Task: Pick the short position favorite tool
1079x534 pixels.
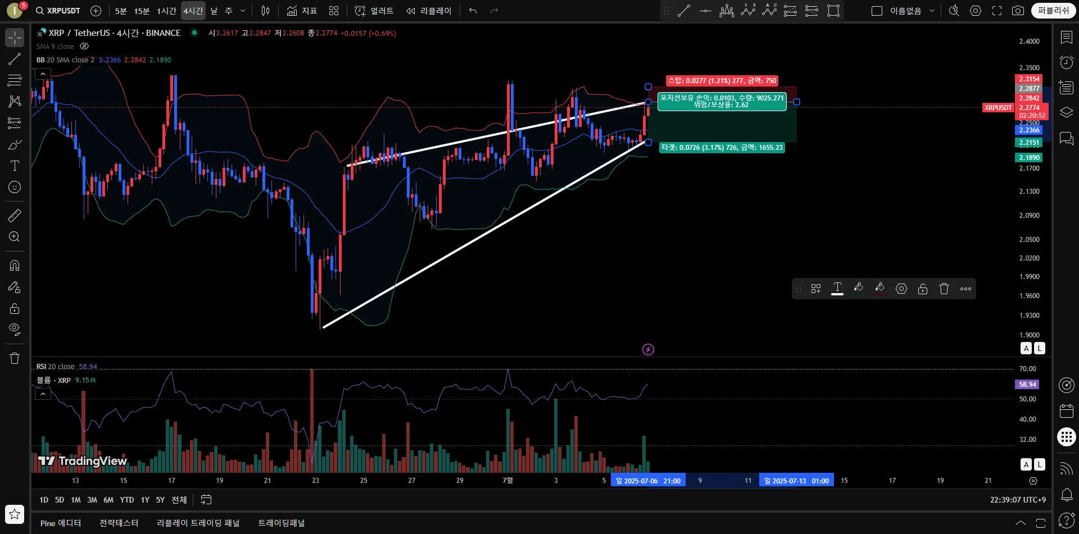Action: [x=811, y=11]
